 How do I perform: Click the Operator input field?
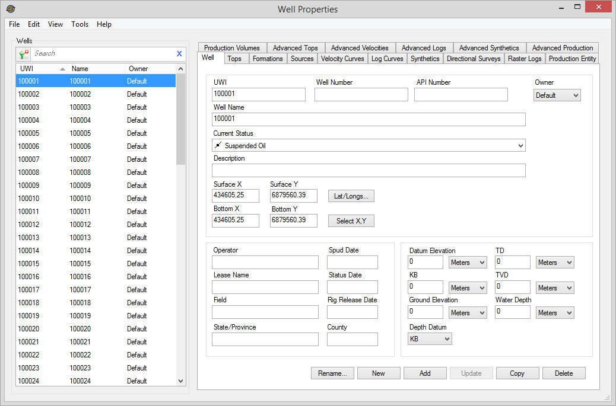click(265, 263)
